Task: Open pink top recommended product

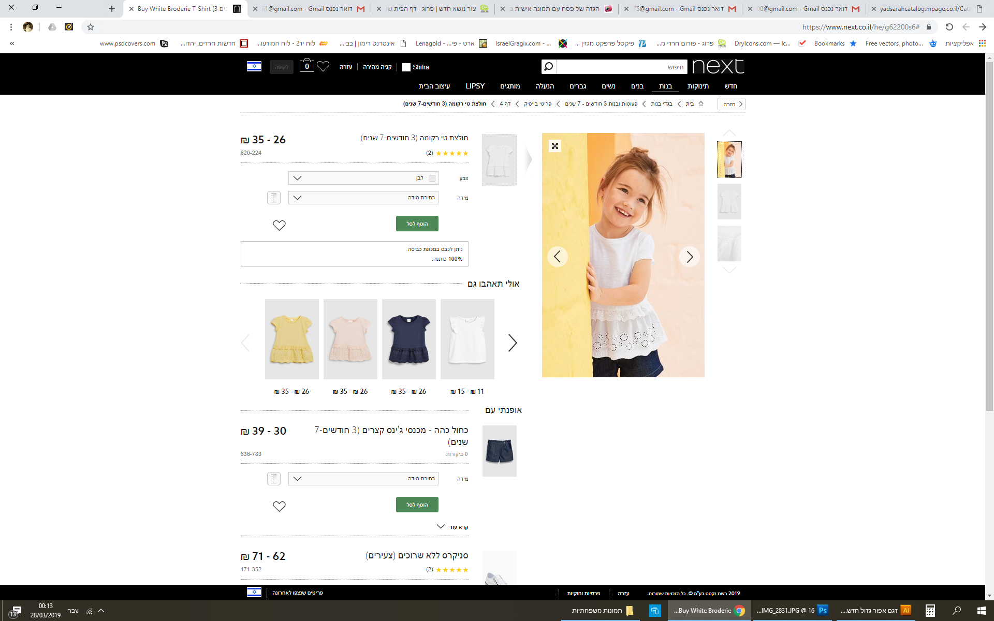Action: (x=350, y=339)
